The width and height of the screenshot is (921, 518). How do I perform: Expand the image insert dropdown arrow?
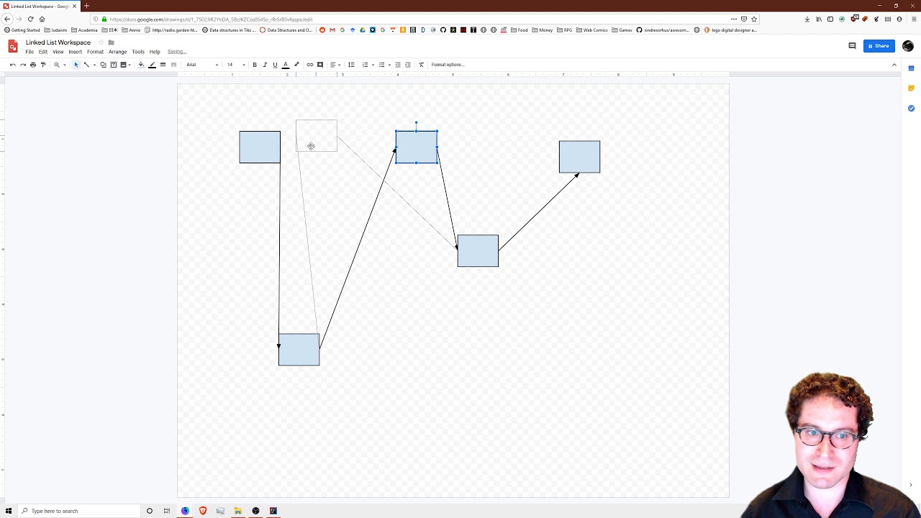(x=130, y=65)
